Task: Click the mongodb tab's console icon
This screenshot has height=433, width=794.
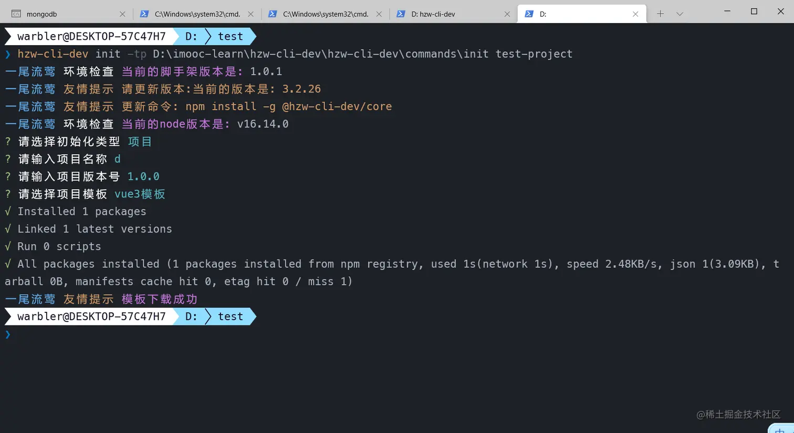Action: point(16,14)
